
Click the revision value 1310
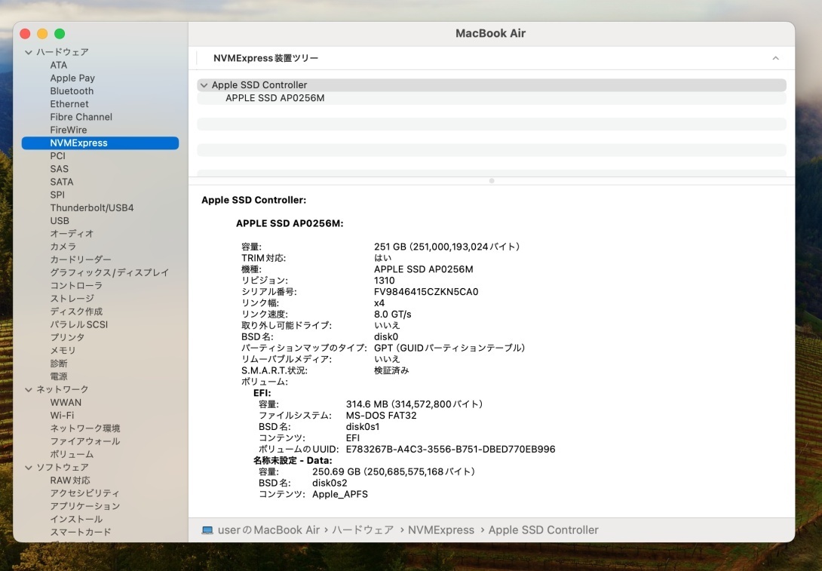(385, 281)
